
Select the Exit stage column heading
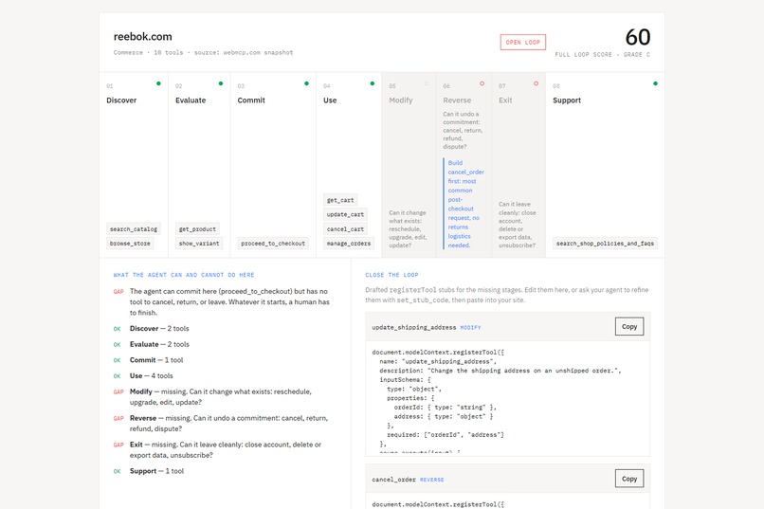(505, 100)
